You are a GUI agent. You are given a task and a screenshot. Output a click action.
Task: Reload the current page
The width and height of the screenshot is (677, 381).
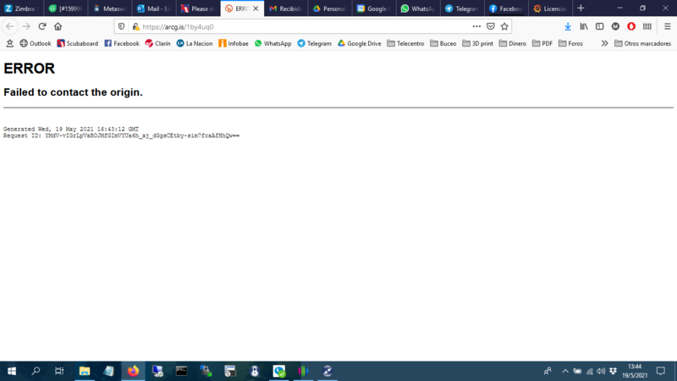42,26
